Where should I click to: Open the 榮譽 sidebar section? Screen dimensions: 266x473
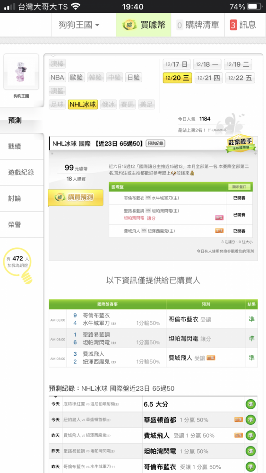(x=22, y=225)
